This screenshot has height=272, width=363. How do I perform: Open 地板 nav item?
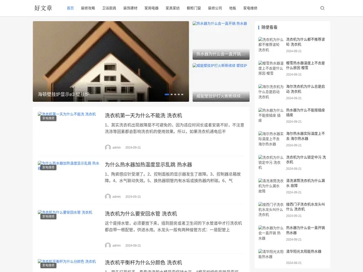click(x=232, y=8)
